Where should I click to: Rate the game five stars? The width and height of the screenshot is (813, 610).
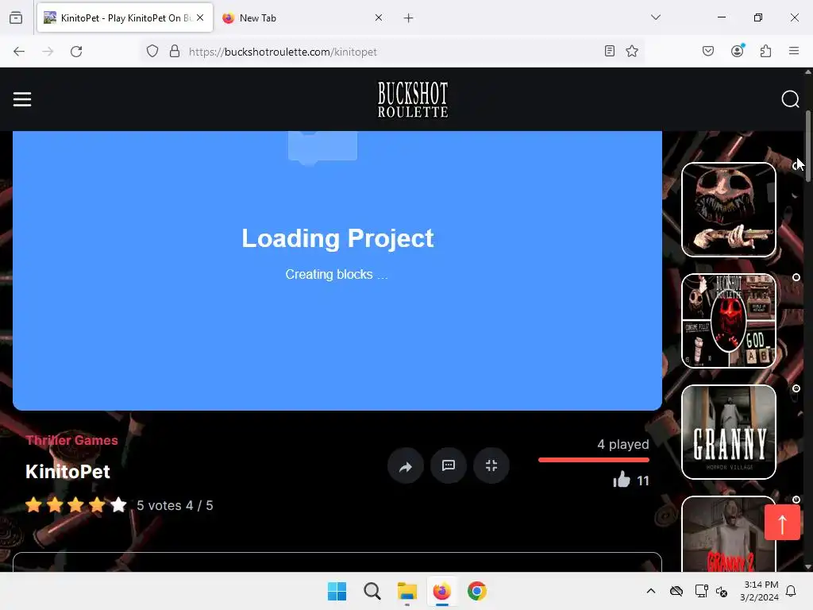click(118, 504)
